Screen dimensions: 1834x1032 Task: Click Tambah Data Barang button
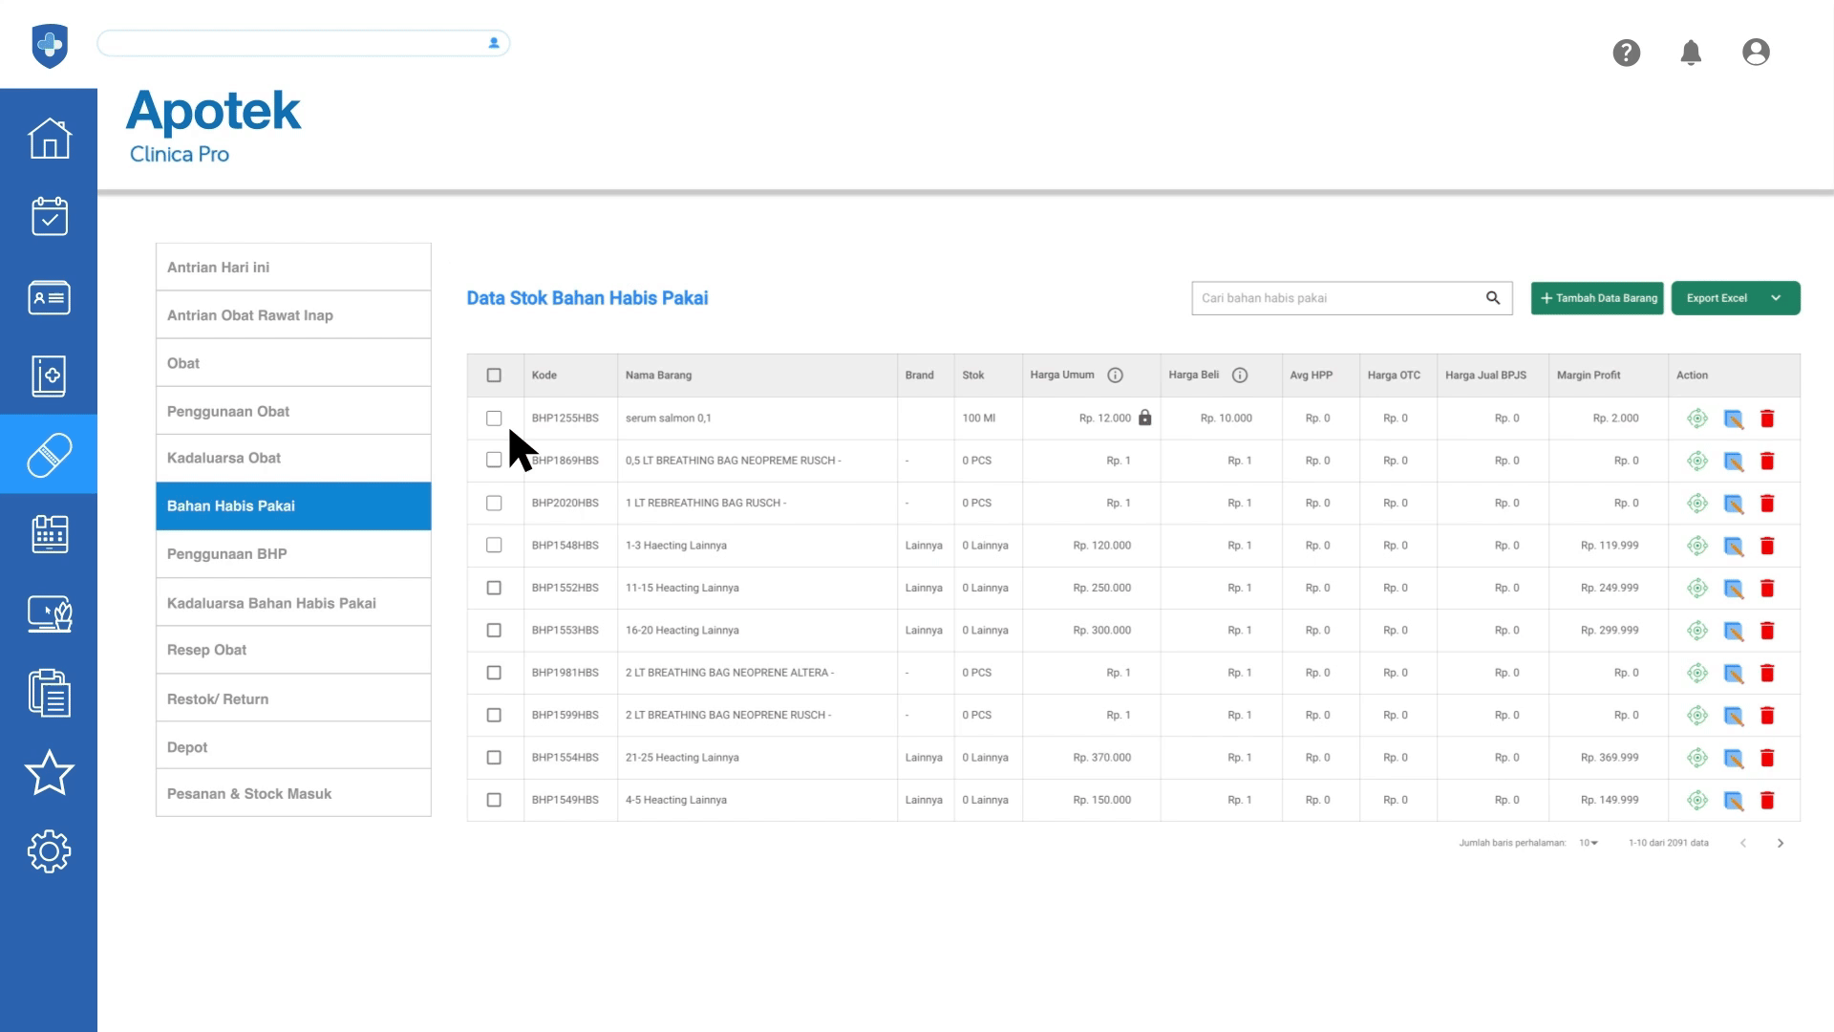coord(1597,298)
